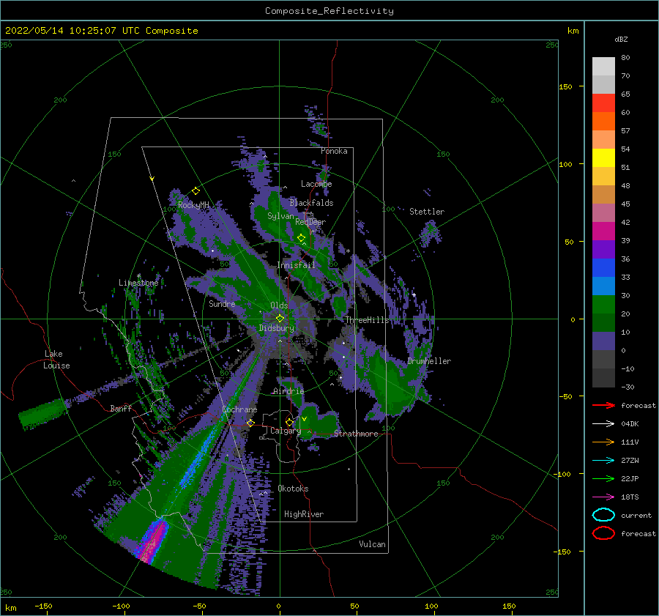The width and height of the screenshot is (659, 616).
Task: Pick the purple 39 dBZ color swatch
Action: 603,249
